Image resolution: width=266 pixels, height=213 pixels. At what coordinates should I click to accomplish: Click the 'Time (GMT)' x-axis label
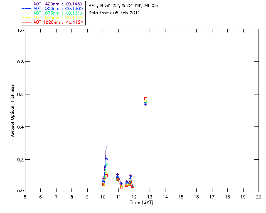pos(141,203)
